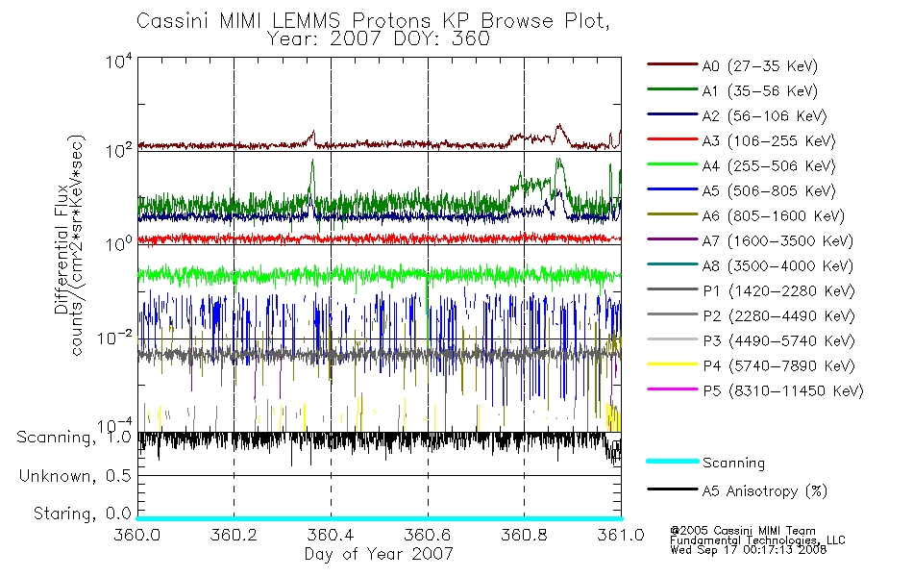This screenshot has width=913, height=577.
Task: Click the dark red A0 legend line swatch
Action: [673, 64]
